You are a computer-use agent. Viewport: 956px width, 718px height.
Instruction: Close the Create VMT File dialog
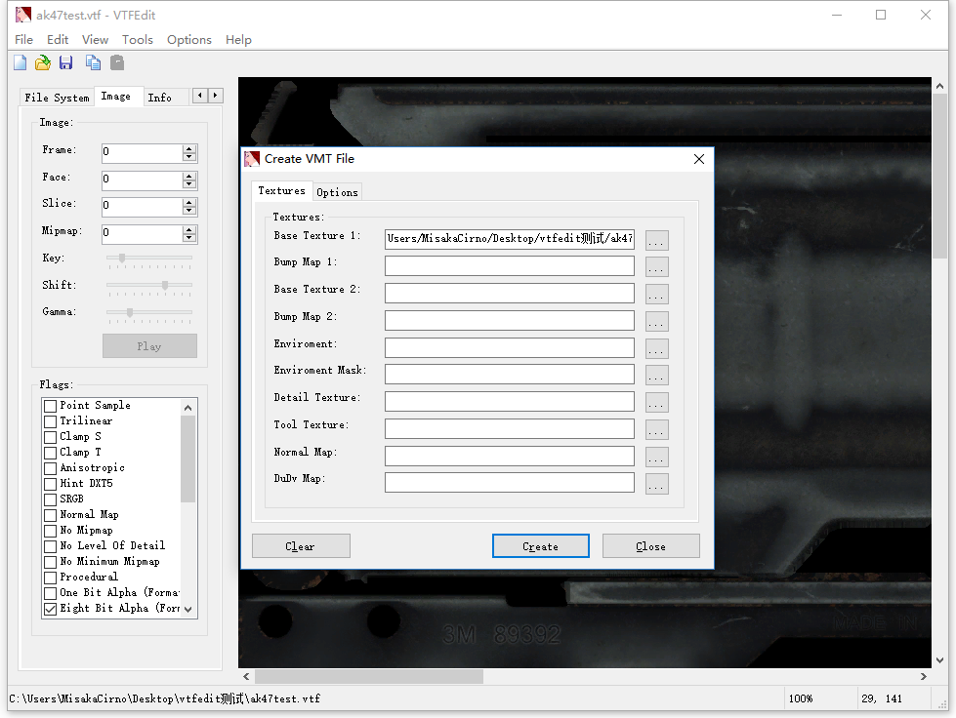[699, 159]
